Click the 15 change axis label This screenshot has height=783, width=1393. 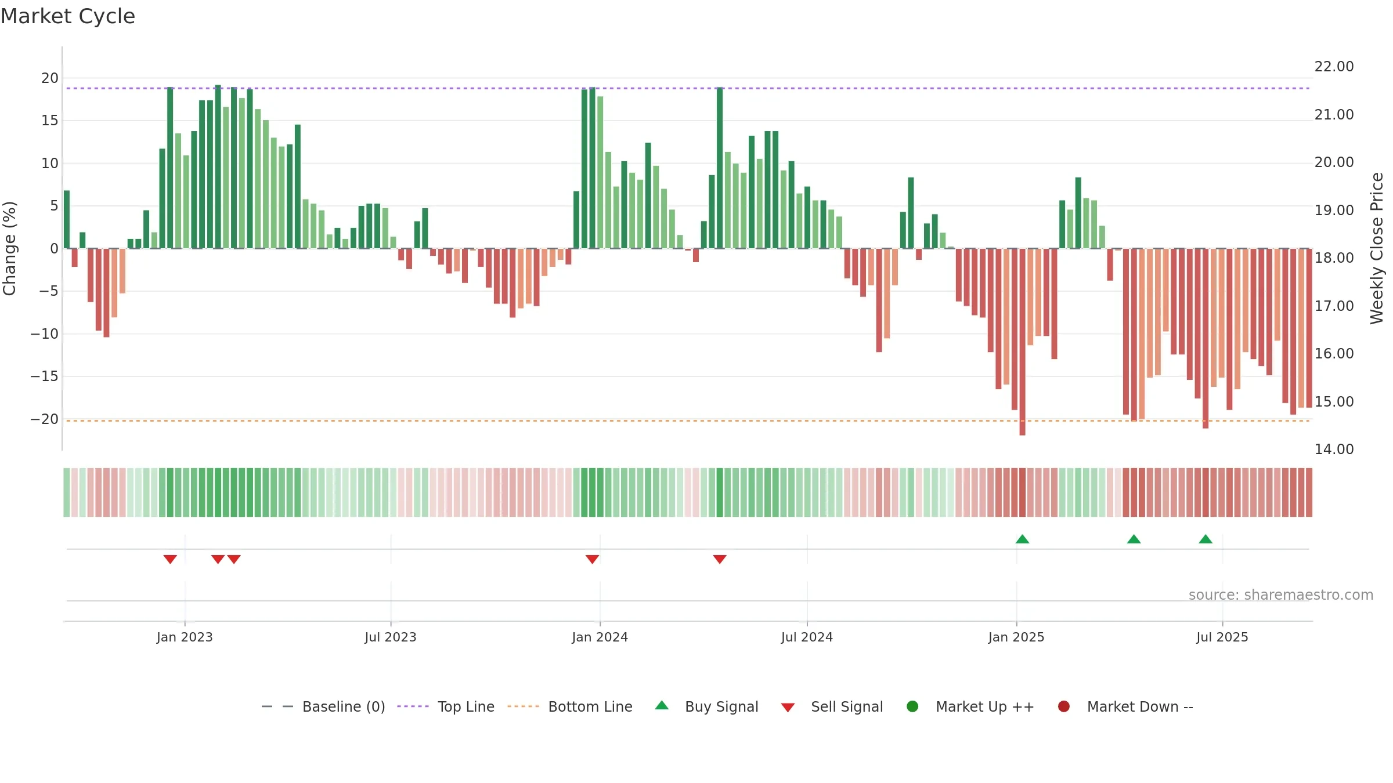pos(50,121)
